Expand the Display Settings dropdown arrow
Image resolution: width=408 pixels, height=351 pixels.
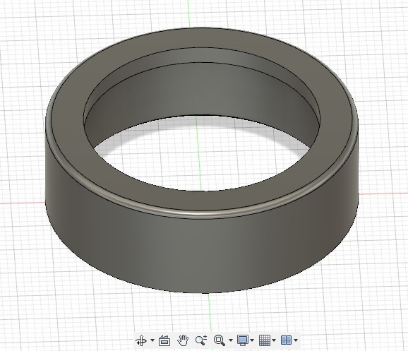(x=252, y=340)
